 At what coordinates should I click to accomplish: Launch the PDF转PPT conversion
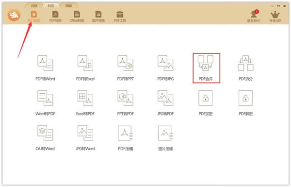click(x=126, y=68)
